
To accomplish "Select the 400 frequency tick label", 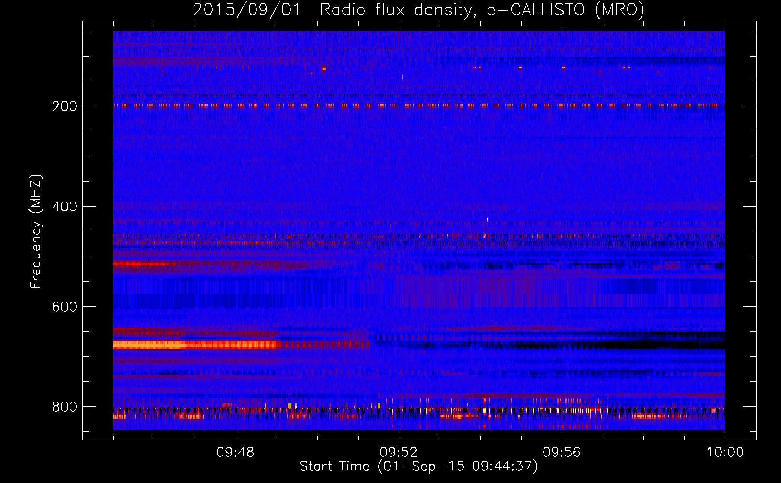I will (x=65, y=207).
